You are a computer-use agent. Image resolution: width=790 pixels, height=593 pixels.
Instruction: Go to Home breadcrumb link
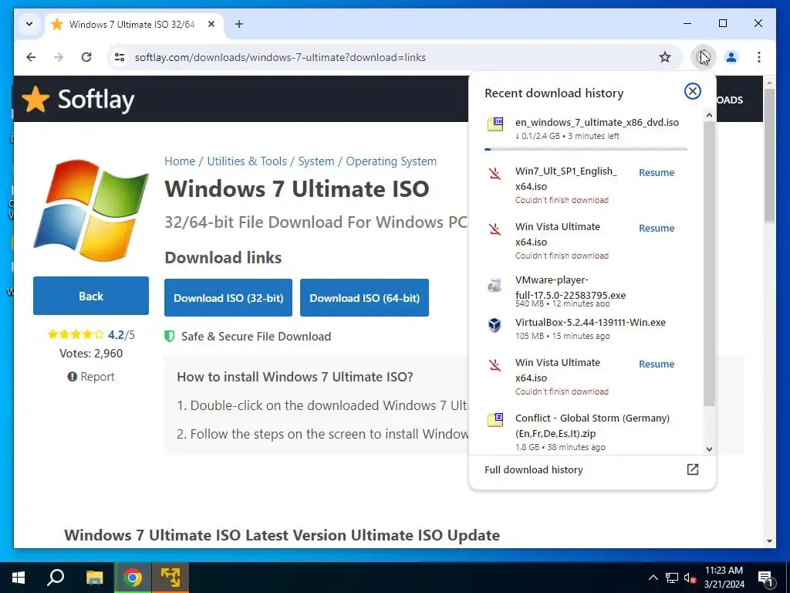tap(179, 161)
